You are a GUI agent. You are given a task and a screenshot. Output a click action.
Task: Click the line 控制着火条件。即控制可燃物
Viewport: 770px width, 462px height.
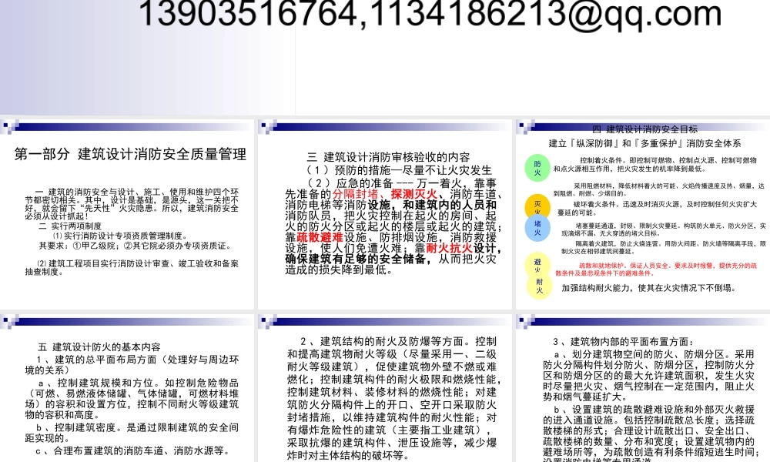655,165
